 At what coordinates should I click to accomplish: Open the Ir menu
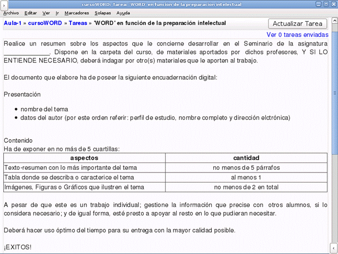click(x=57, y=13)
